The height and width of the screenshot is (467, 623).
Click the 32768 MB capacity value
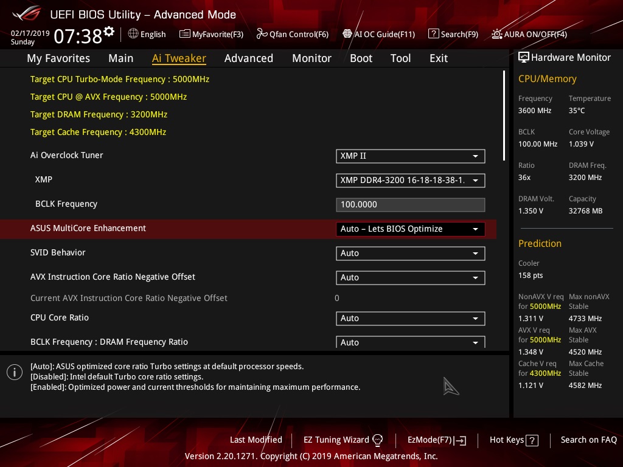pyautogui.click(x=585, y=211)
